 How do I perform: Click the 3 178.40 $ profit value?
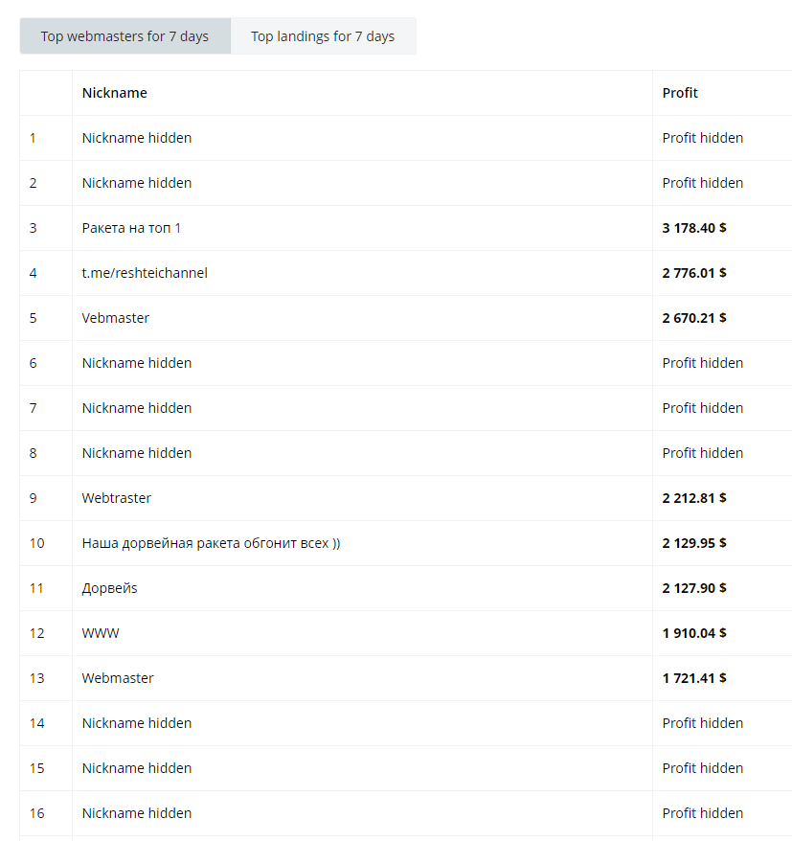[694, 228]
